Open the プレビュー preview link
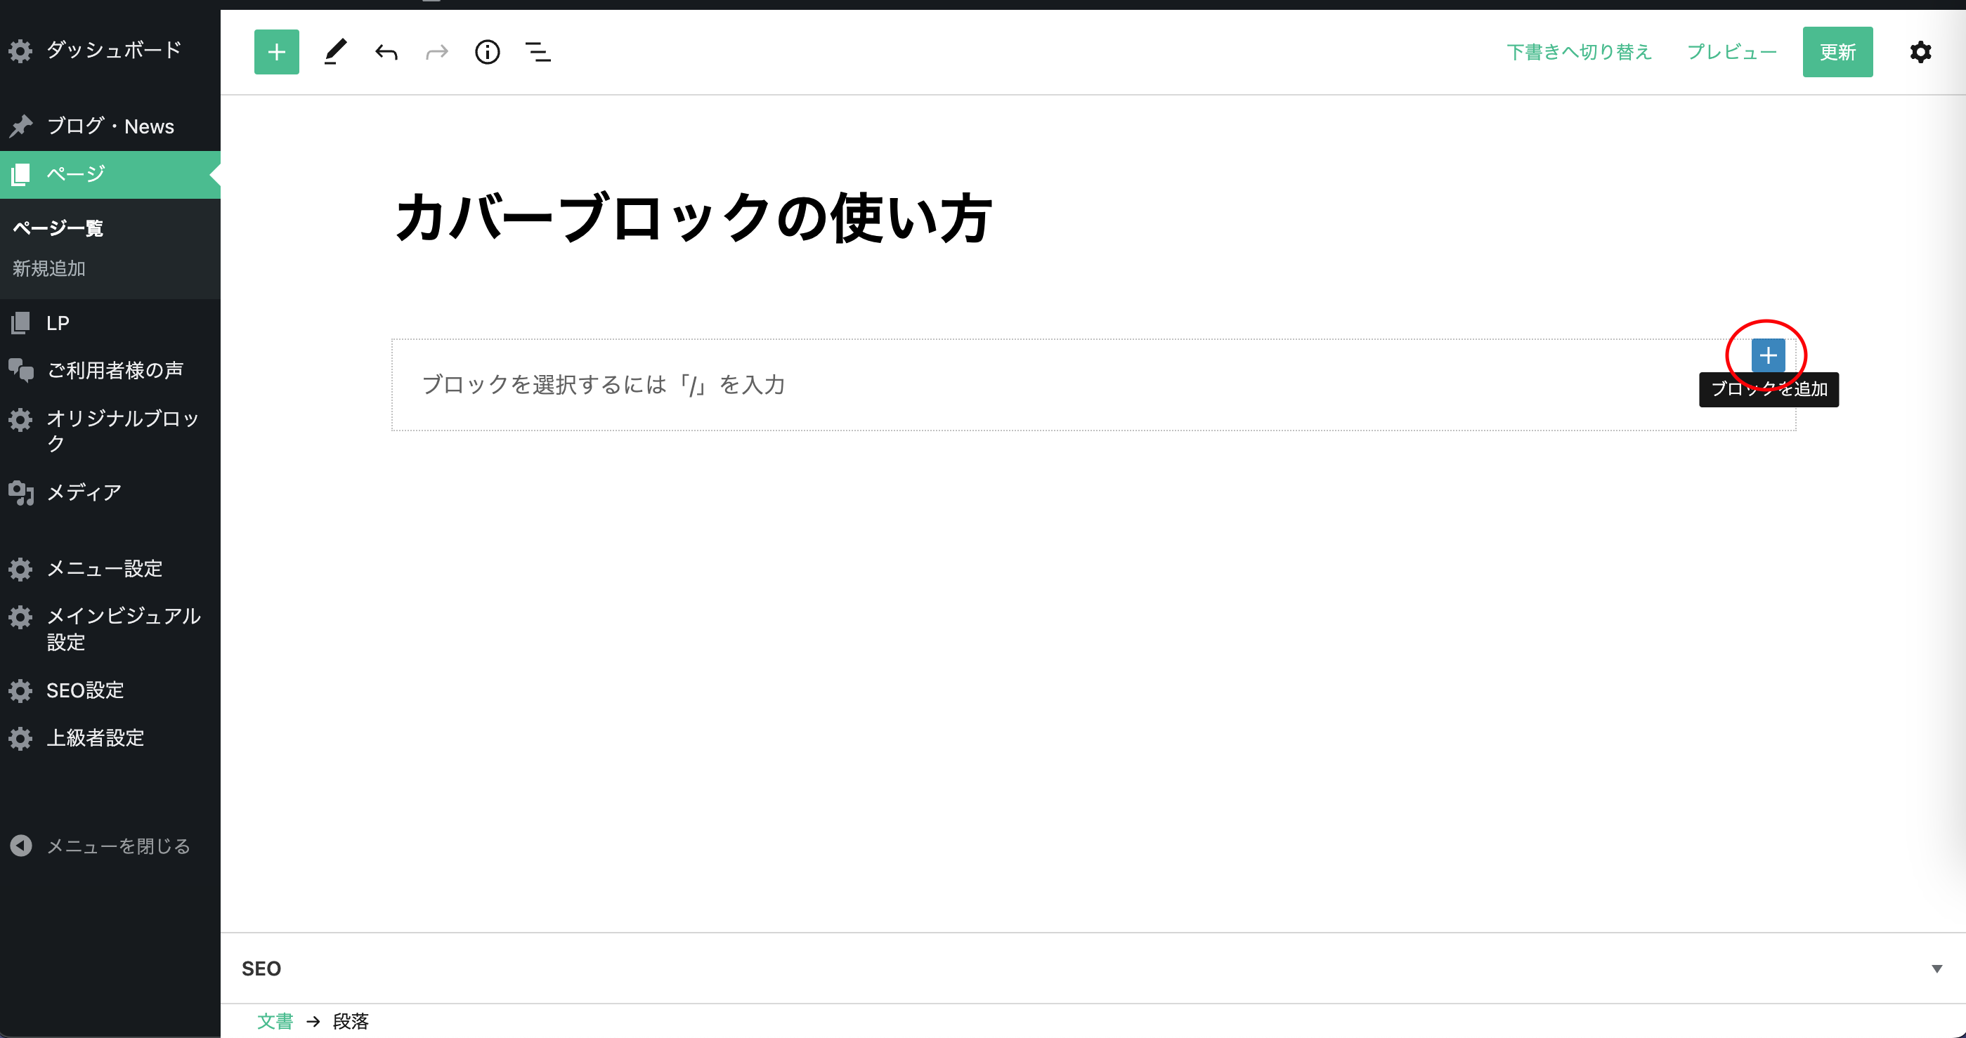This screenshot has height=1038, width=1966. coord(1731,52)
